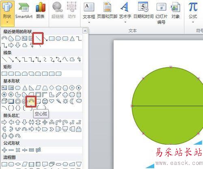Image resolution: width=203 pixels, height=169 pixels.
Task: Click the 艺术字 WordArt icon
Action: [x=125, y=7]
